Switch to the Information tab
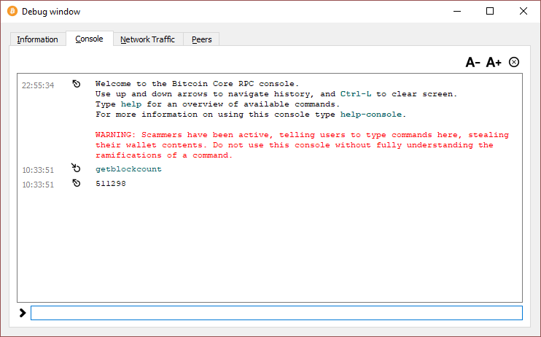 tap(38, 39)
